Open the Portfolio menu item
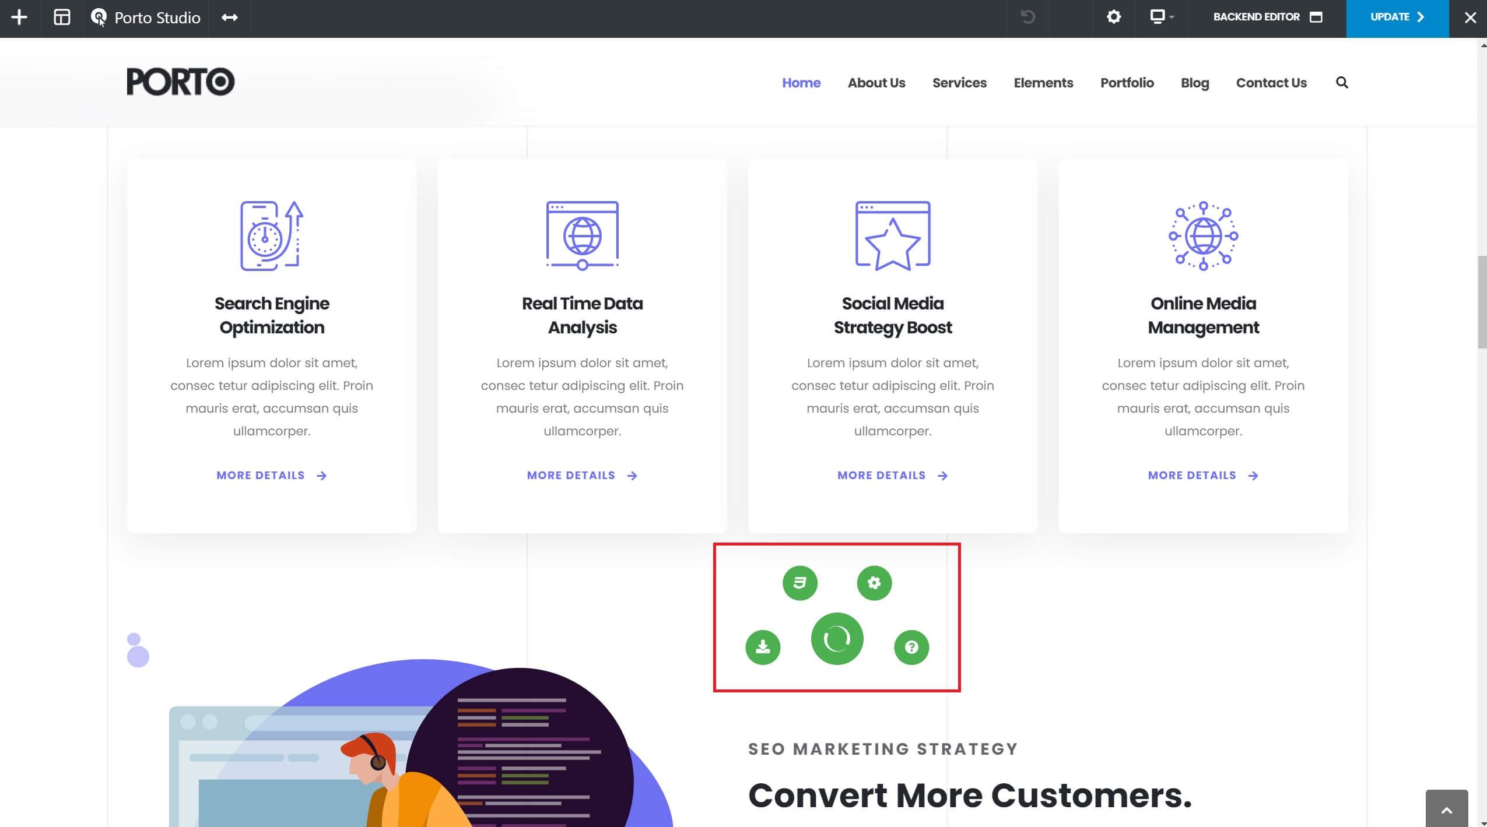Image resolution: width=1487 pixels, height=827 pixels. point(1127,83)
